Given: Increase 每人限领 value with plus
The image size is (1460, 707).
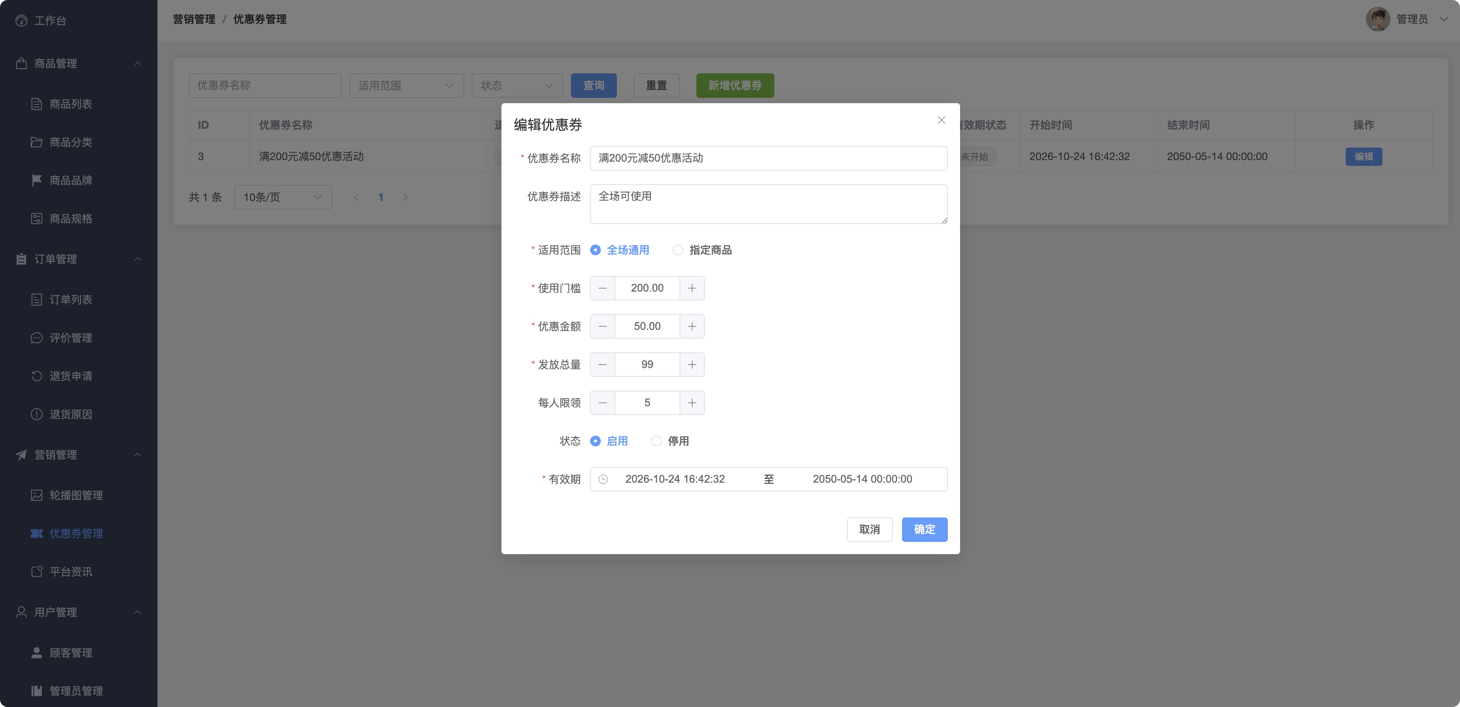Looking at the screenshot, I should tap(692, 403).
